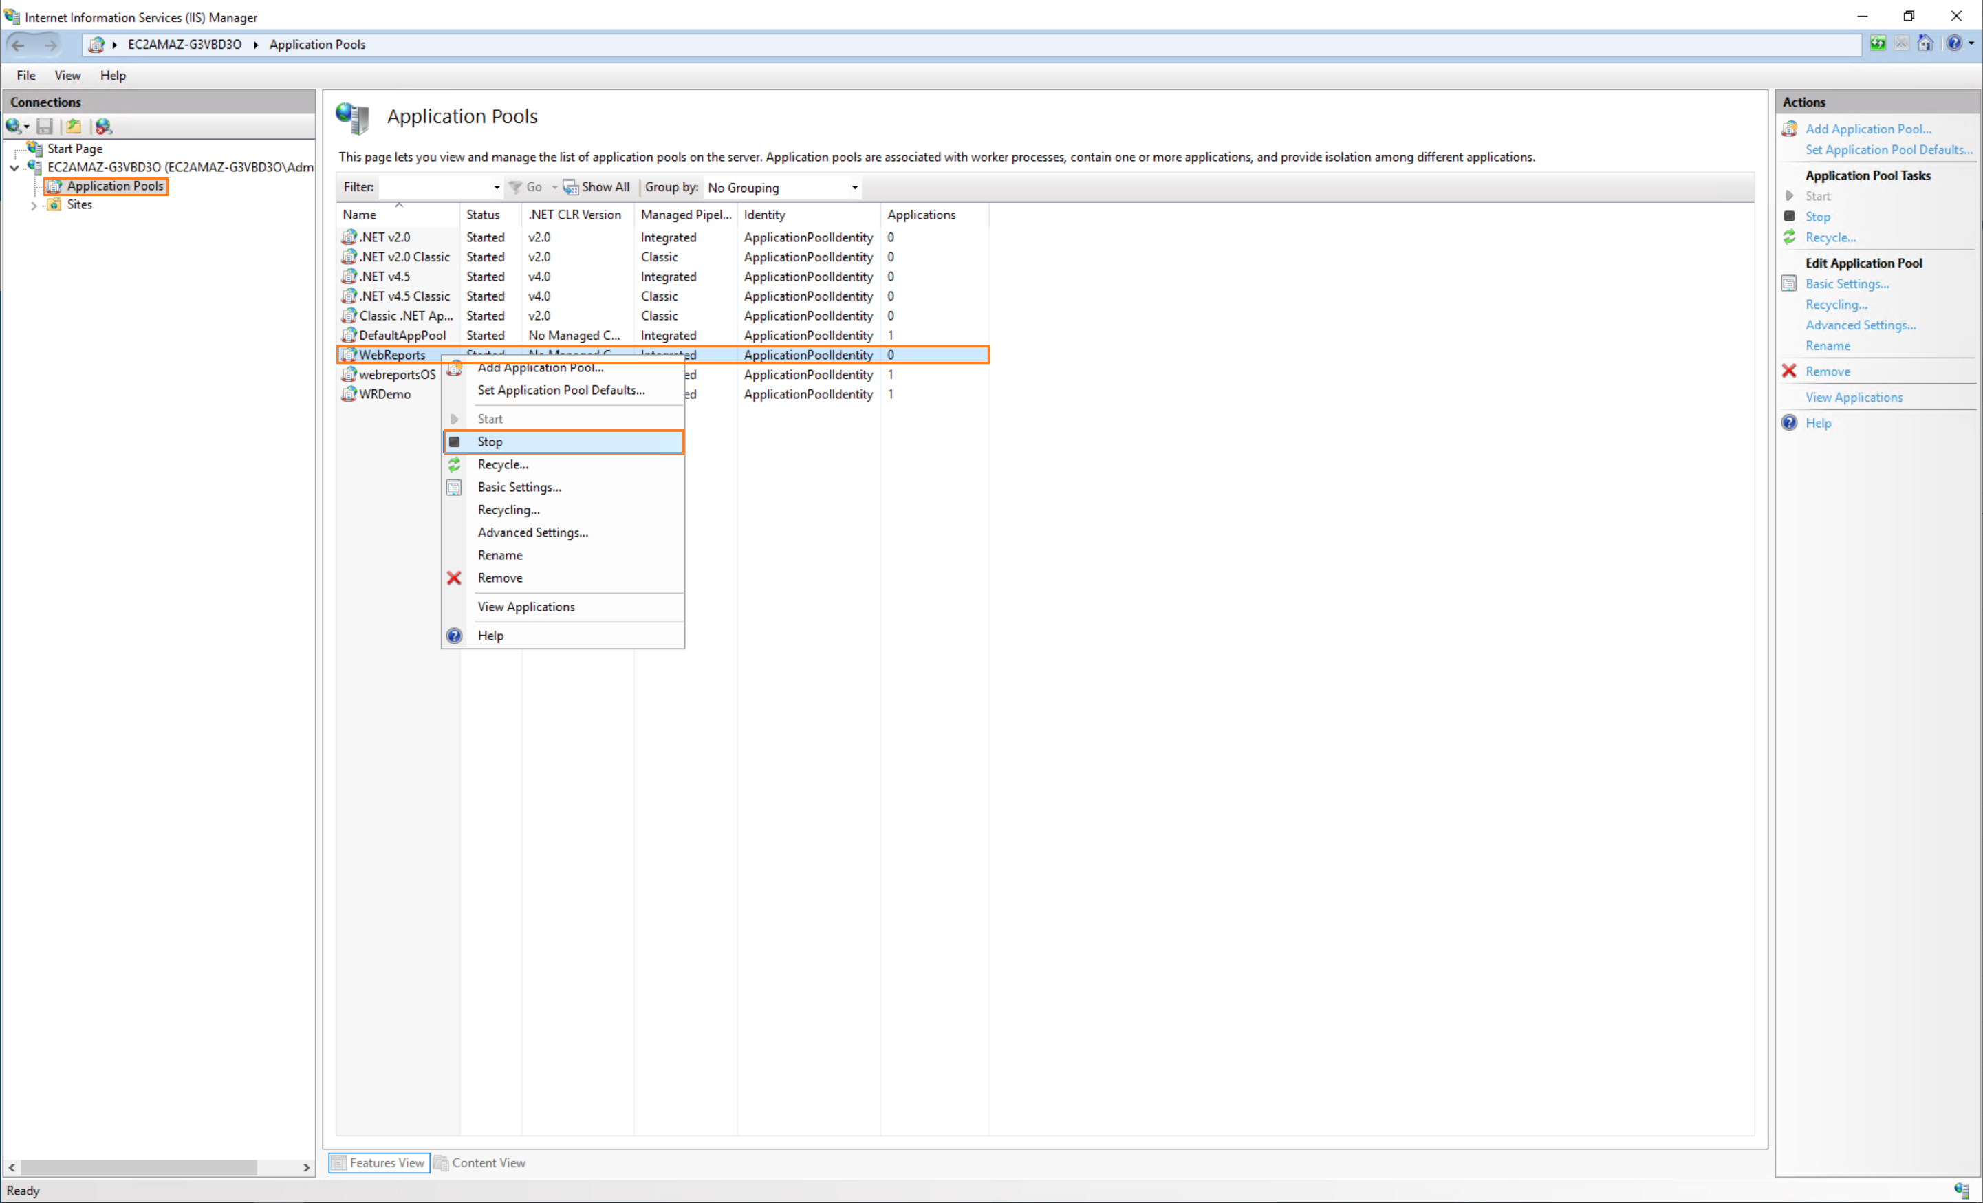Click Recycling... link in Actions pane
Viewport: 1983px width, 1203px height.
[x=1836, y=305]
